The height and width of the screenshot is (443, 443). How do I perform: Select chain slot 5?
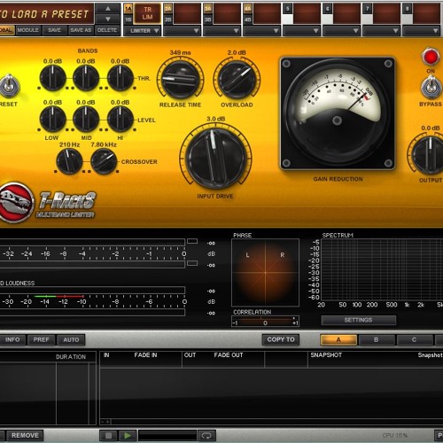(288, 9)
